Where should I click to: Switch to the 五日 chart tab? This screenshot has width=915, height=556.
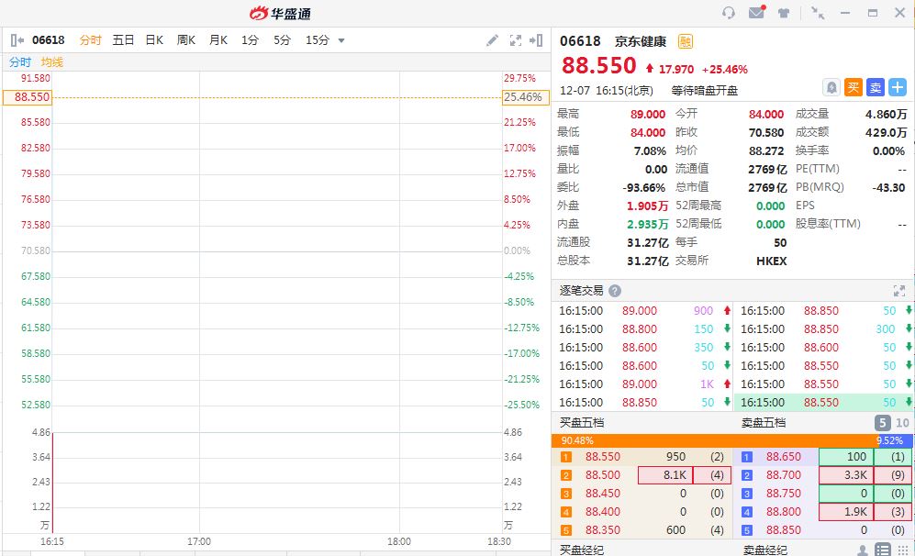click(x=123, y=40)
